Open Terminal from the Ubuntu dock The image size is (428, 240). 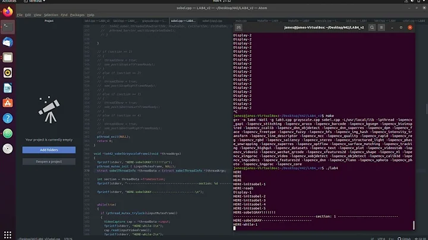coord(8,27)
